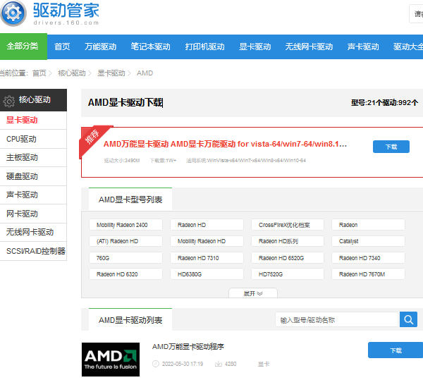Choose Radeon HD系列 model

288,241
